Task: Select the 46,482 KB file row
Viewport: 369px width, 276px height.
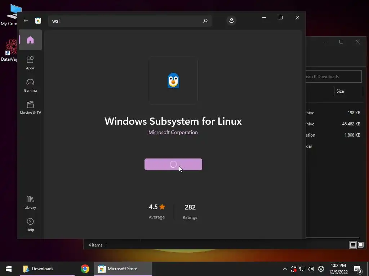Action: click(x=334, y=124)
